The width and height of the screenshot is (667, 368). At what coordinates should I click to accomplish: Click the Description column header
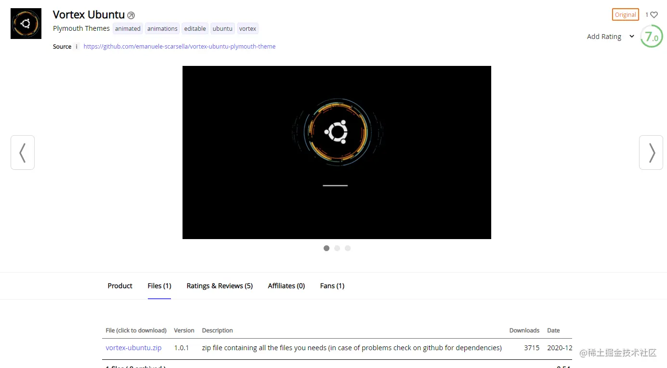(217, 330)
